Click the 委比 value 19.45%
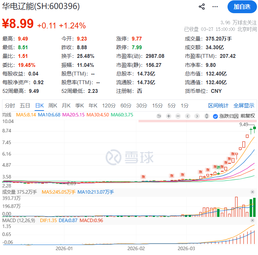Image resolution: width=258 pixels, height=255 pixels. [x=27, y=65]
